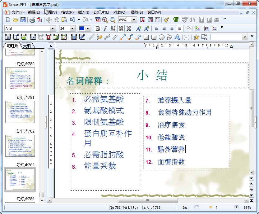Viewport: 259px width, 214px height.
Task: Select the rounded rectangle tool
Action: click(x=154, y=37)
